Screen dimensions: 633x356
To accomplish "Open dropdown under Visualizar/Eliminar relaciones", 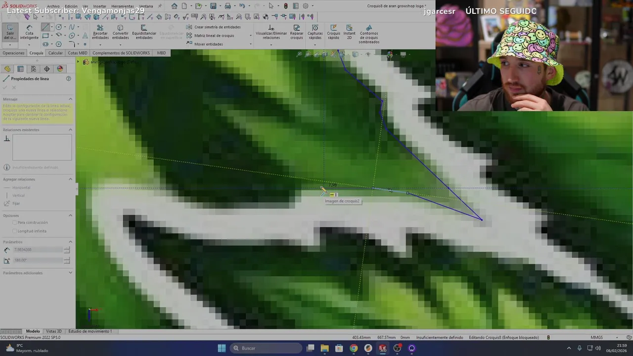I will (x=271, y=44).
